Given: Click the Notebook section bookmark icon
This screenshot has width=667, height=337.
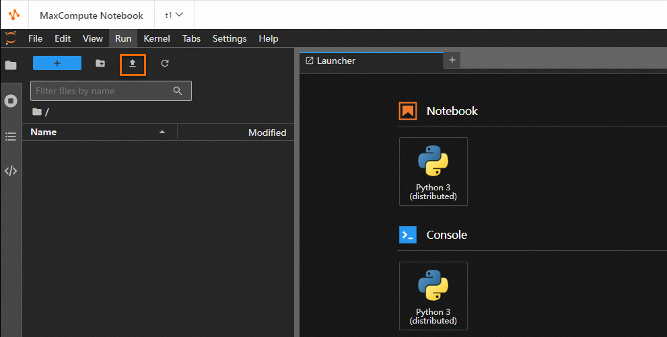Looking at the screenshot, I should (407, 111).
